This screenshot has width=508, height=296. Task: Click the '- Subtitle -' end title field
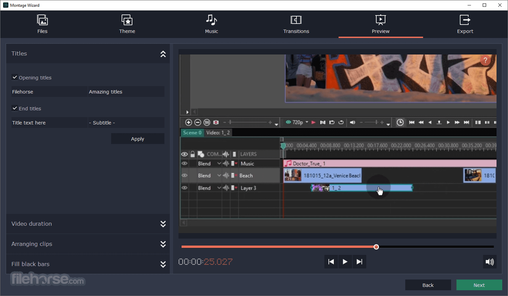click(x=126, y=122)
